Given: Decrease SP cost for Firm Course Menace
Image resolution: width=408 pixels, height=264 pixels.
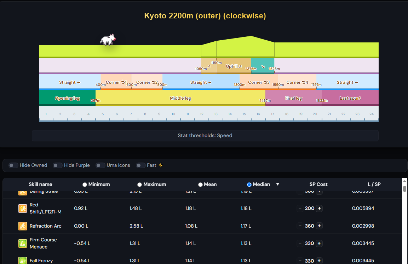Looking at the screenshot, I should pos(300,244).
